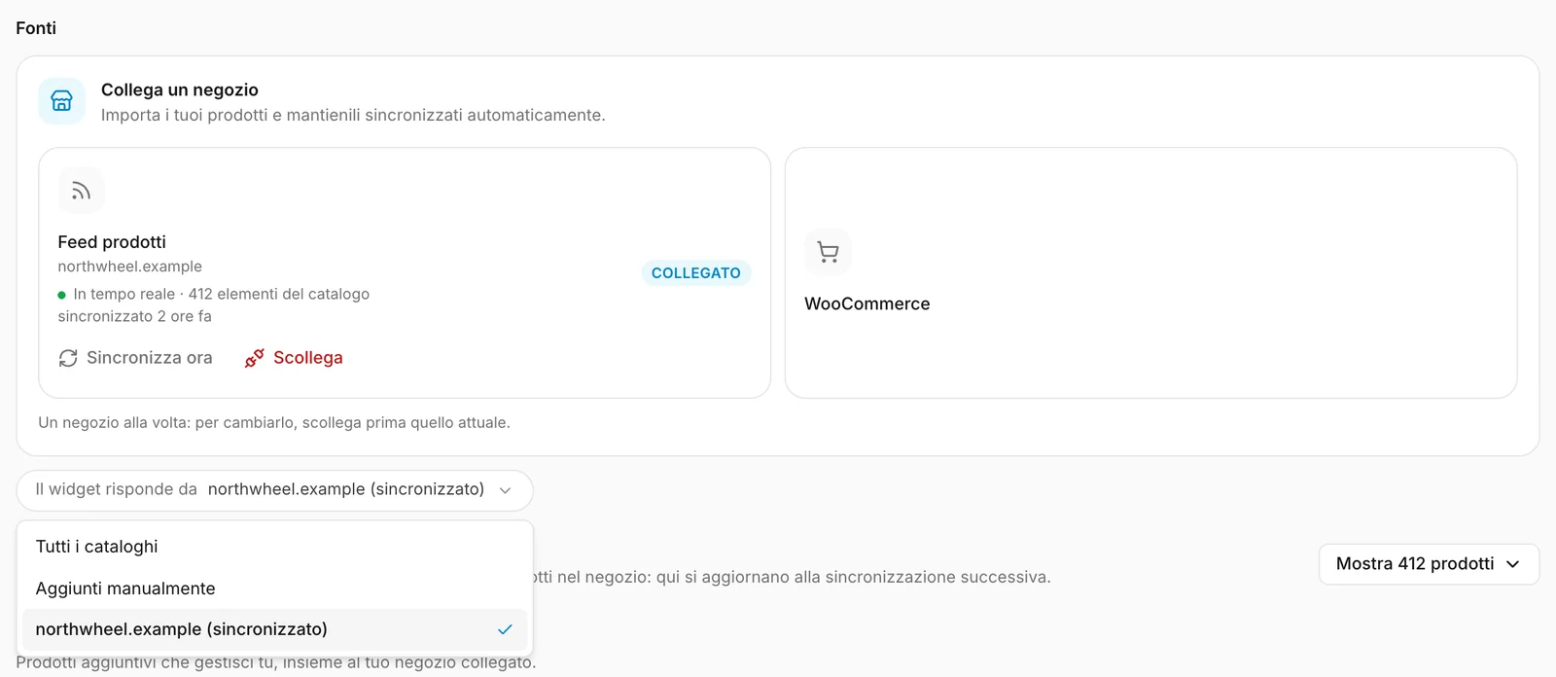Click the chevron beside Mostra 412 prodotti
The height and width of the screenshot is (677, 1556).
[x=1512, y=564]
